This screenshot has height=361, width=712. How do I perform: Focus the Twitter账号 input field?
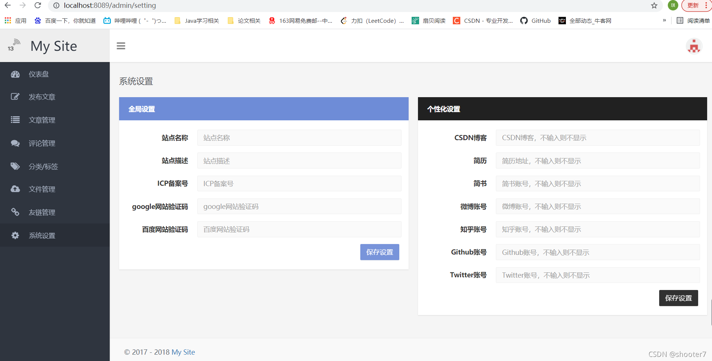point(598,275)
